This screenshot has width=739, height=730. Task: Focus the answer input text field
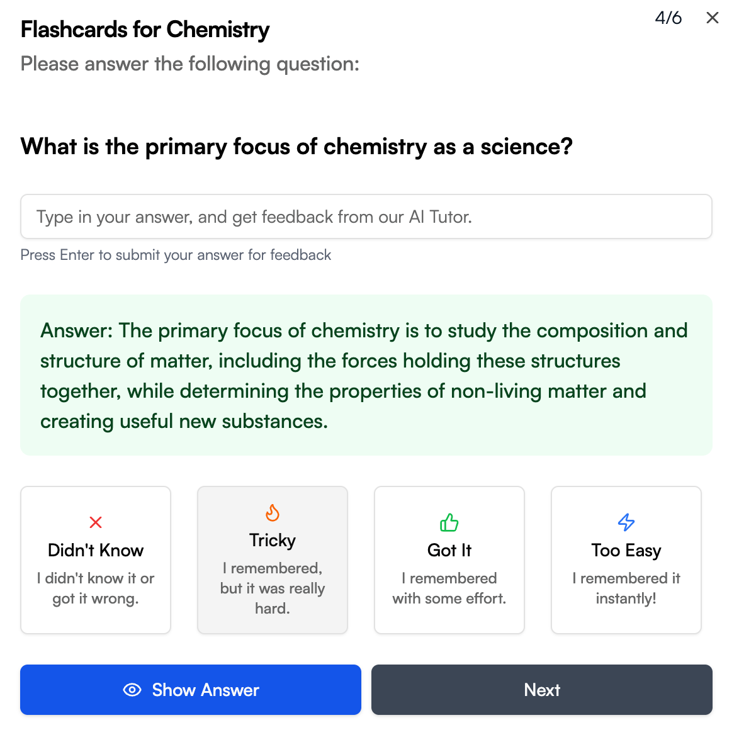pos(366,216)
